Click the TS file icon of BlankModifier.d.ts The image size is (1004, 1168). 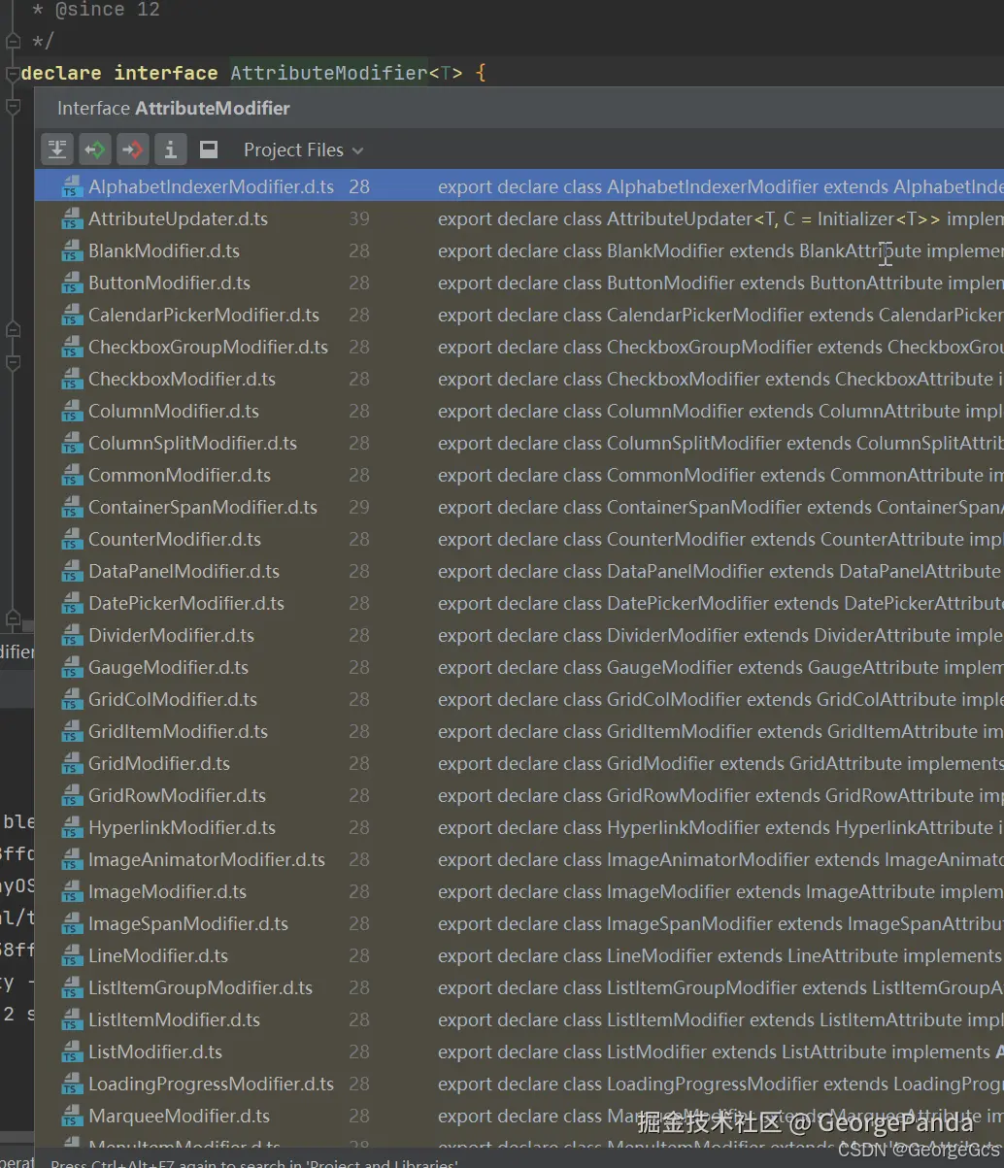coord(72,251)
